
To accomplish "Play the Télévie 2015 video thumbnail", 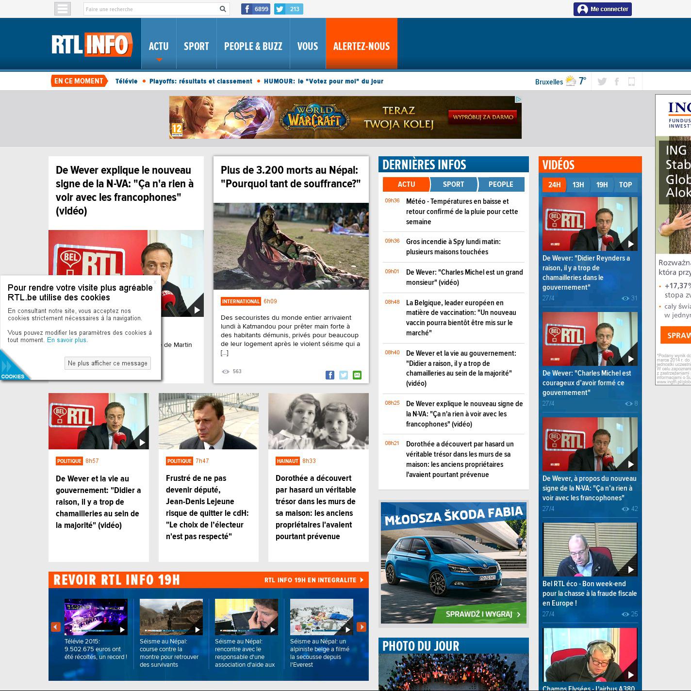I will coord(96,617).
